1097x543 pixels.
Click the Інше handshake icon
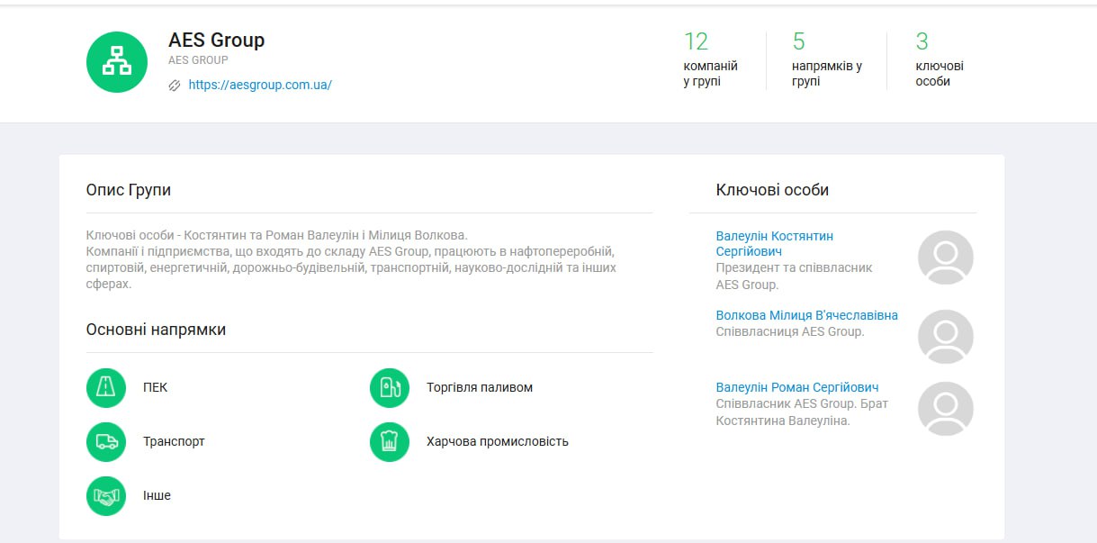106,496
